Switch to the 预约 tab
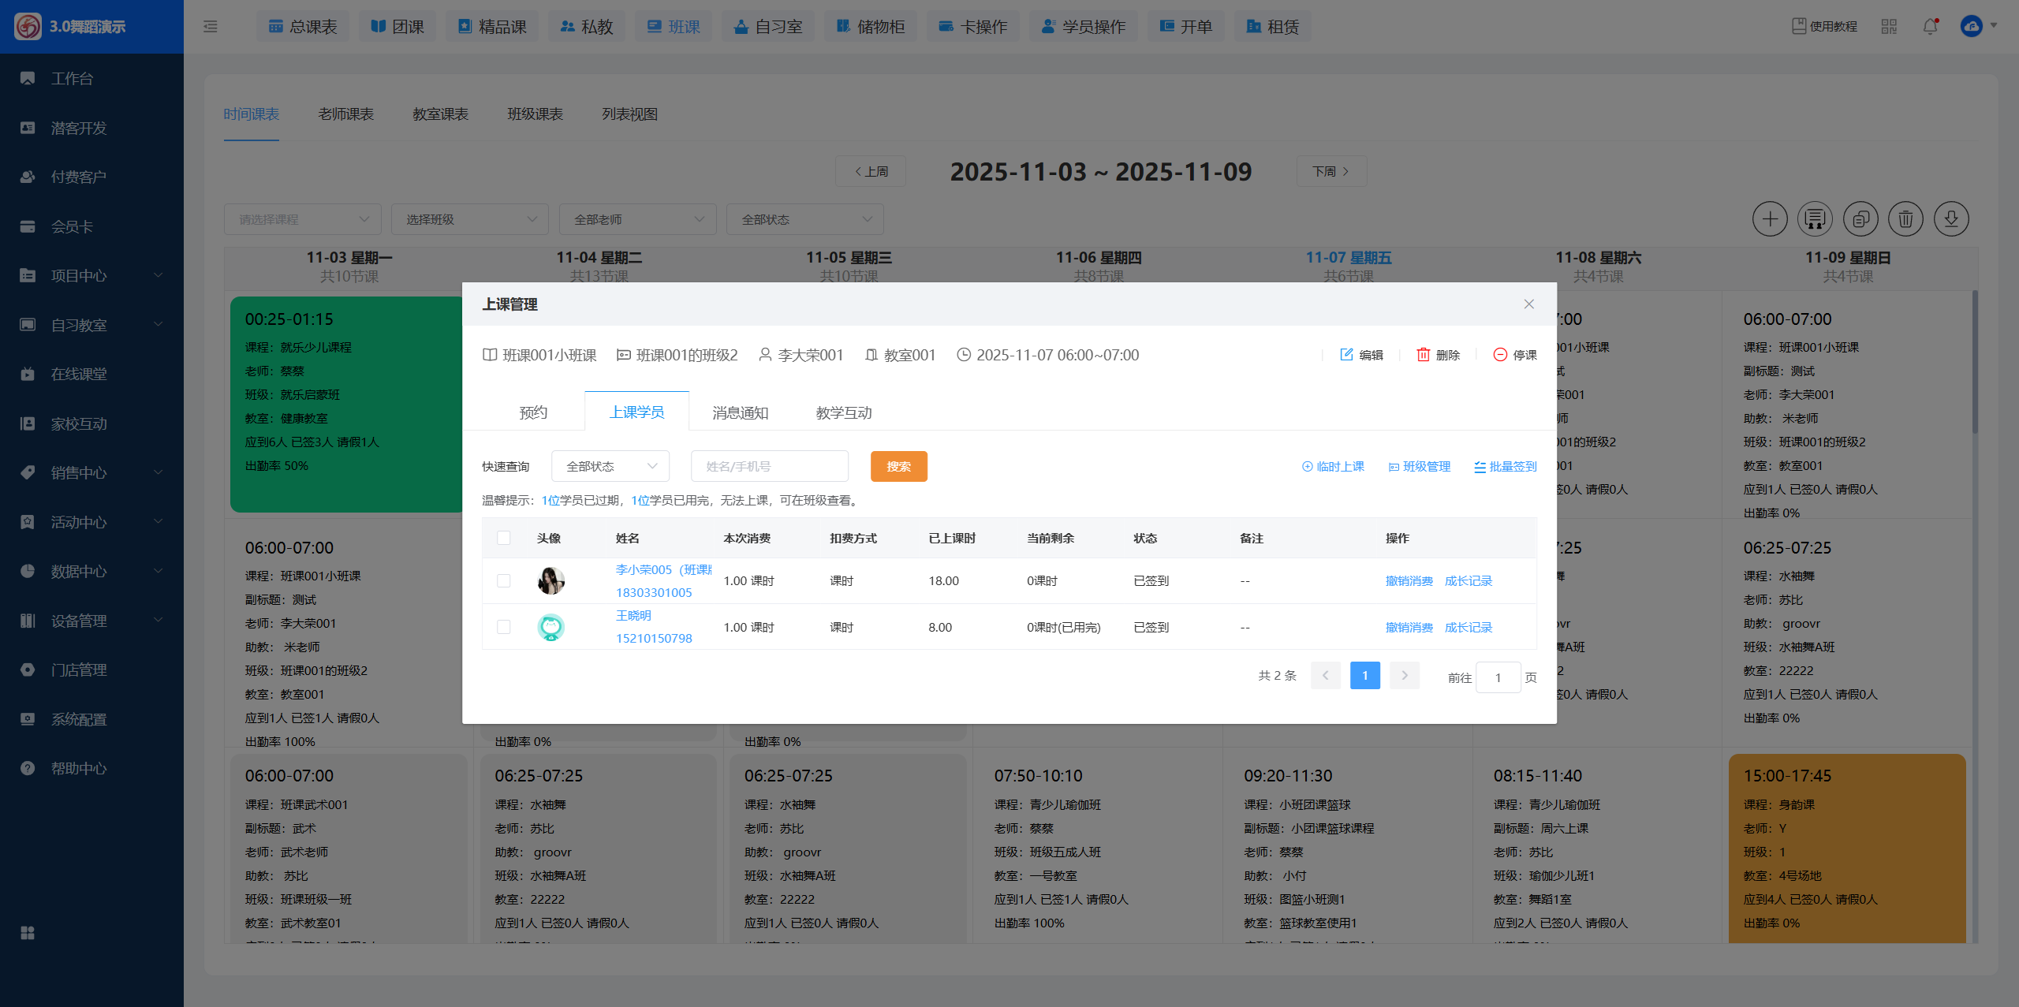The height and width of the screenshot is (1007, 2019). tap(533, 412)
